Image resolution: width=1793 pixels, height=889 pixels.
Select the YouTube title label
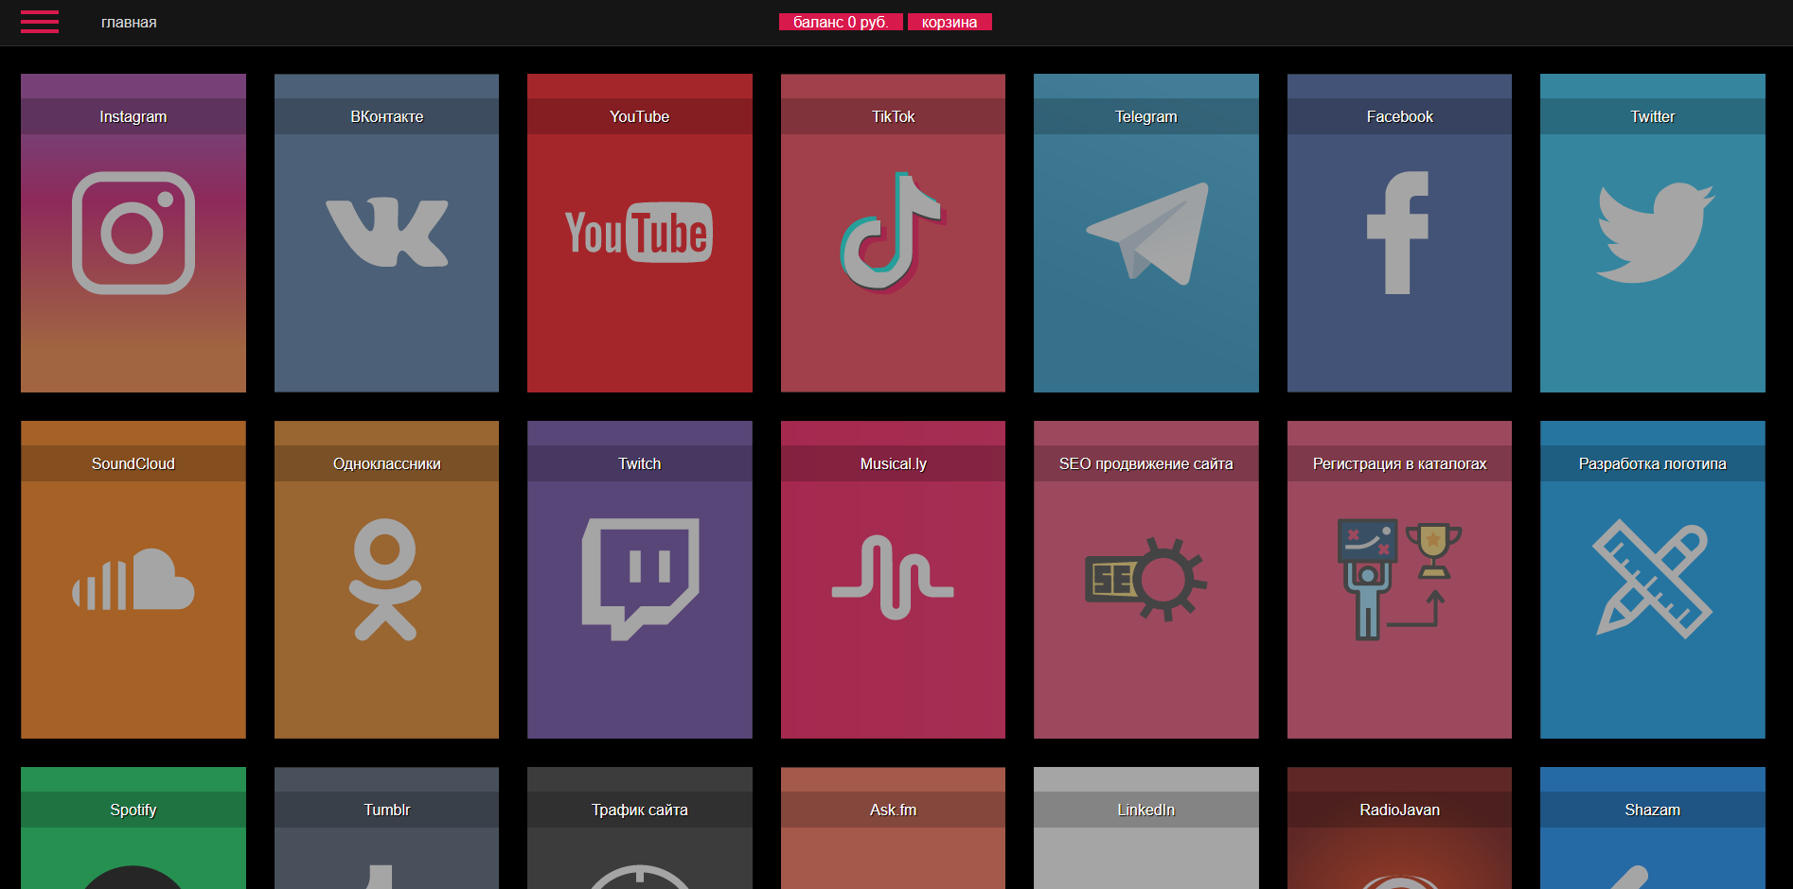click(639, 116)
